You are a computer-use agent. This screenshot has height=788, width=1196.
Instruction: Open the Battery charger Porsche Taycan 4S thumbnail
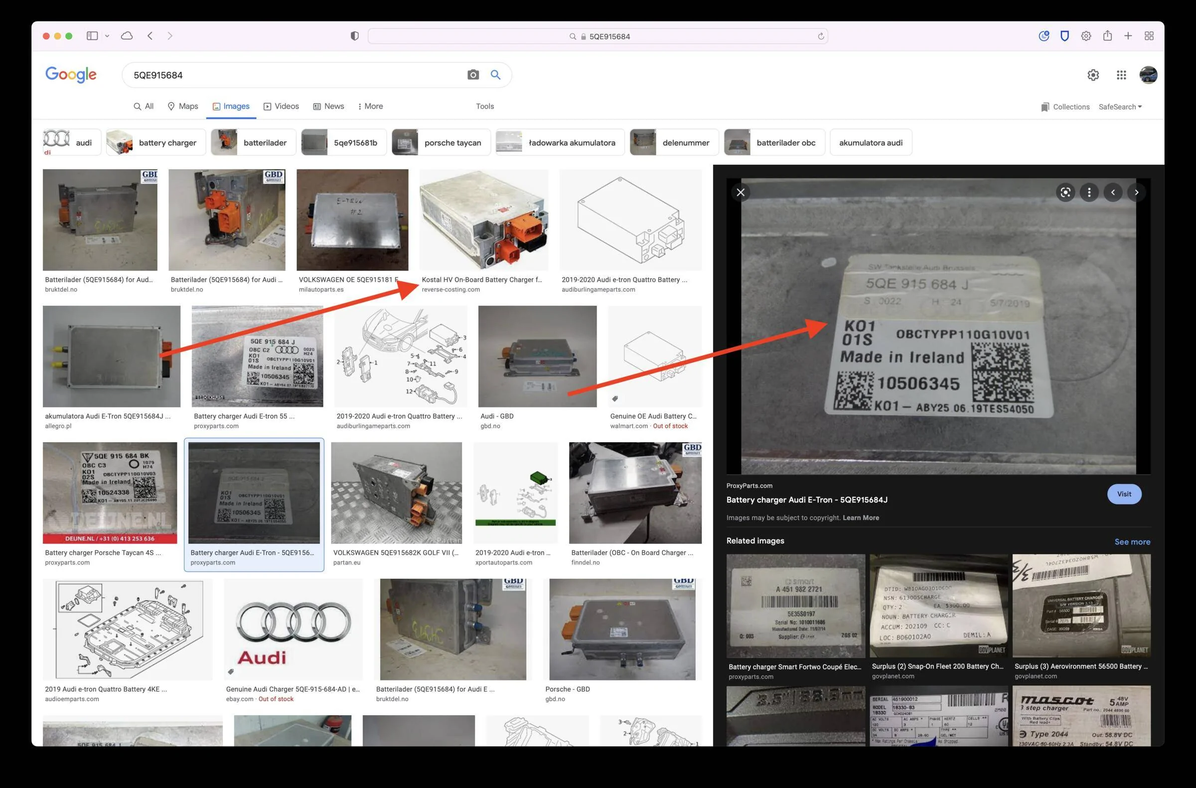coord(110,493)
